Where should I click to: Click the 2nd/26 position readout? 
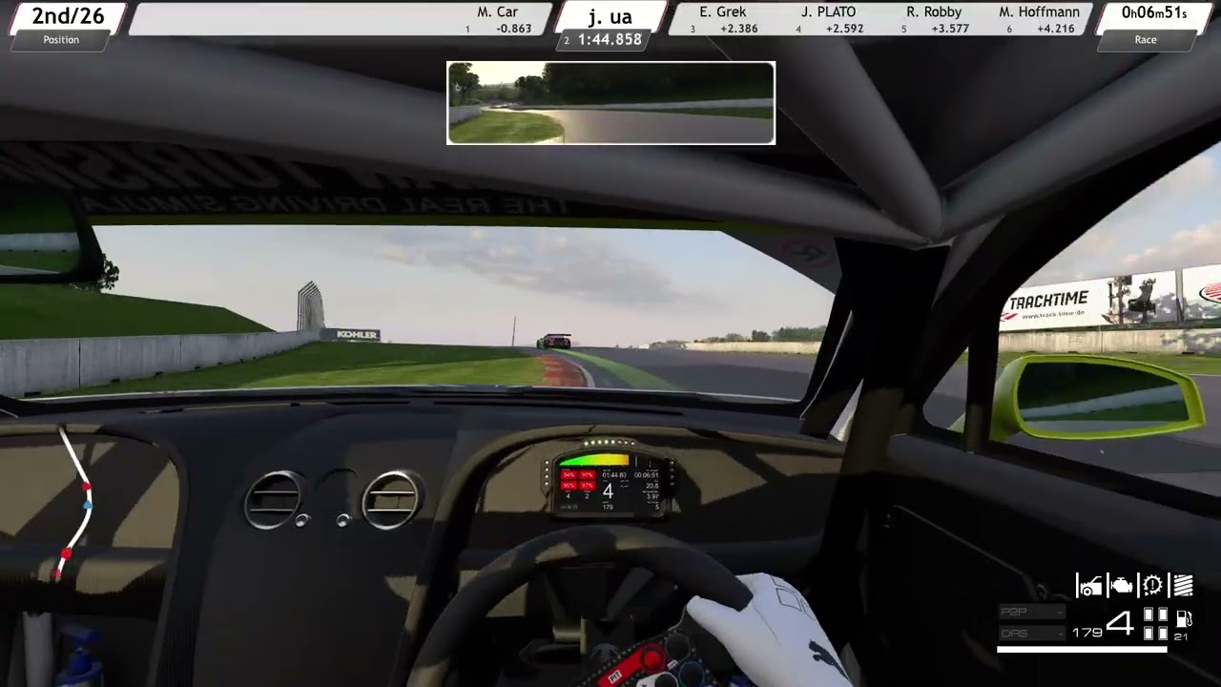[x=68, y=16]
